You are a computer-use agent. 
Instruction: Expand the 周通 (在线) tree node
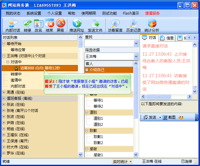(x=4, y=92)
